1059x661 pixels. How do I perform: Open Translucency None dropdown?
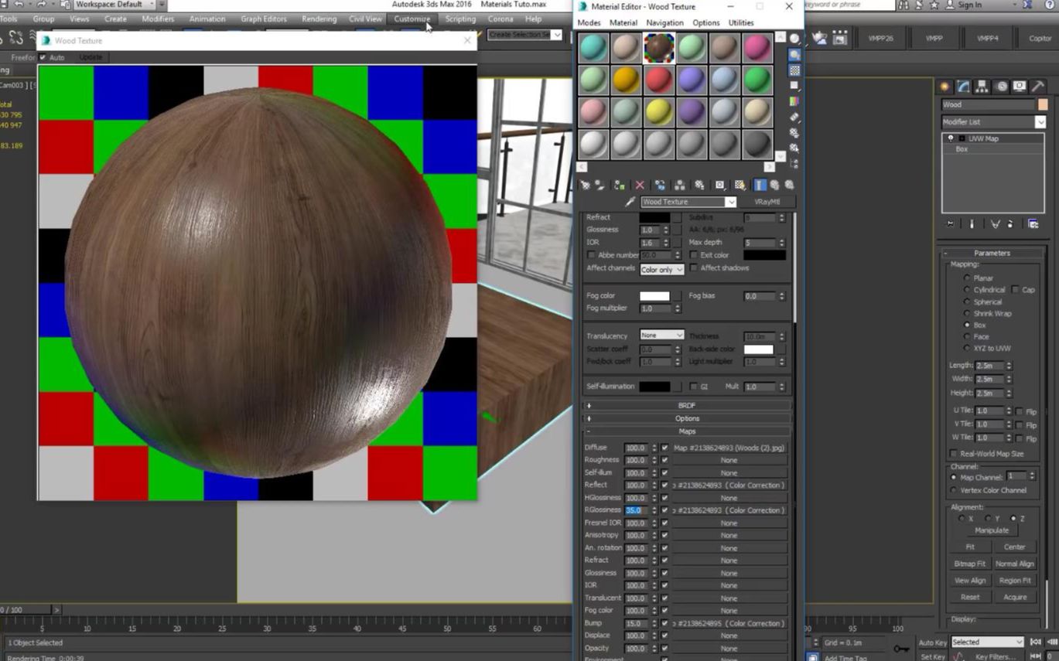click(661, 336)
